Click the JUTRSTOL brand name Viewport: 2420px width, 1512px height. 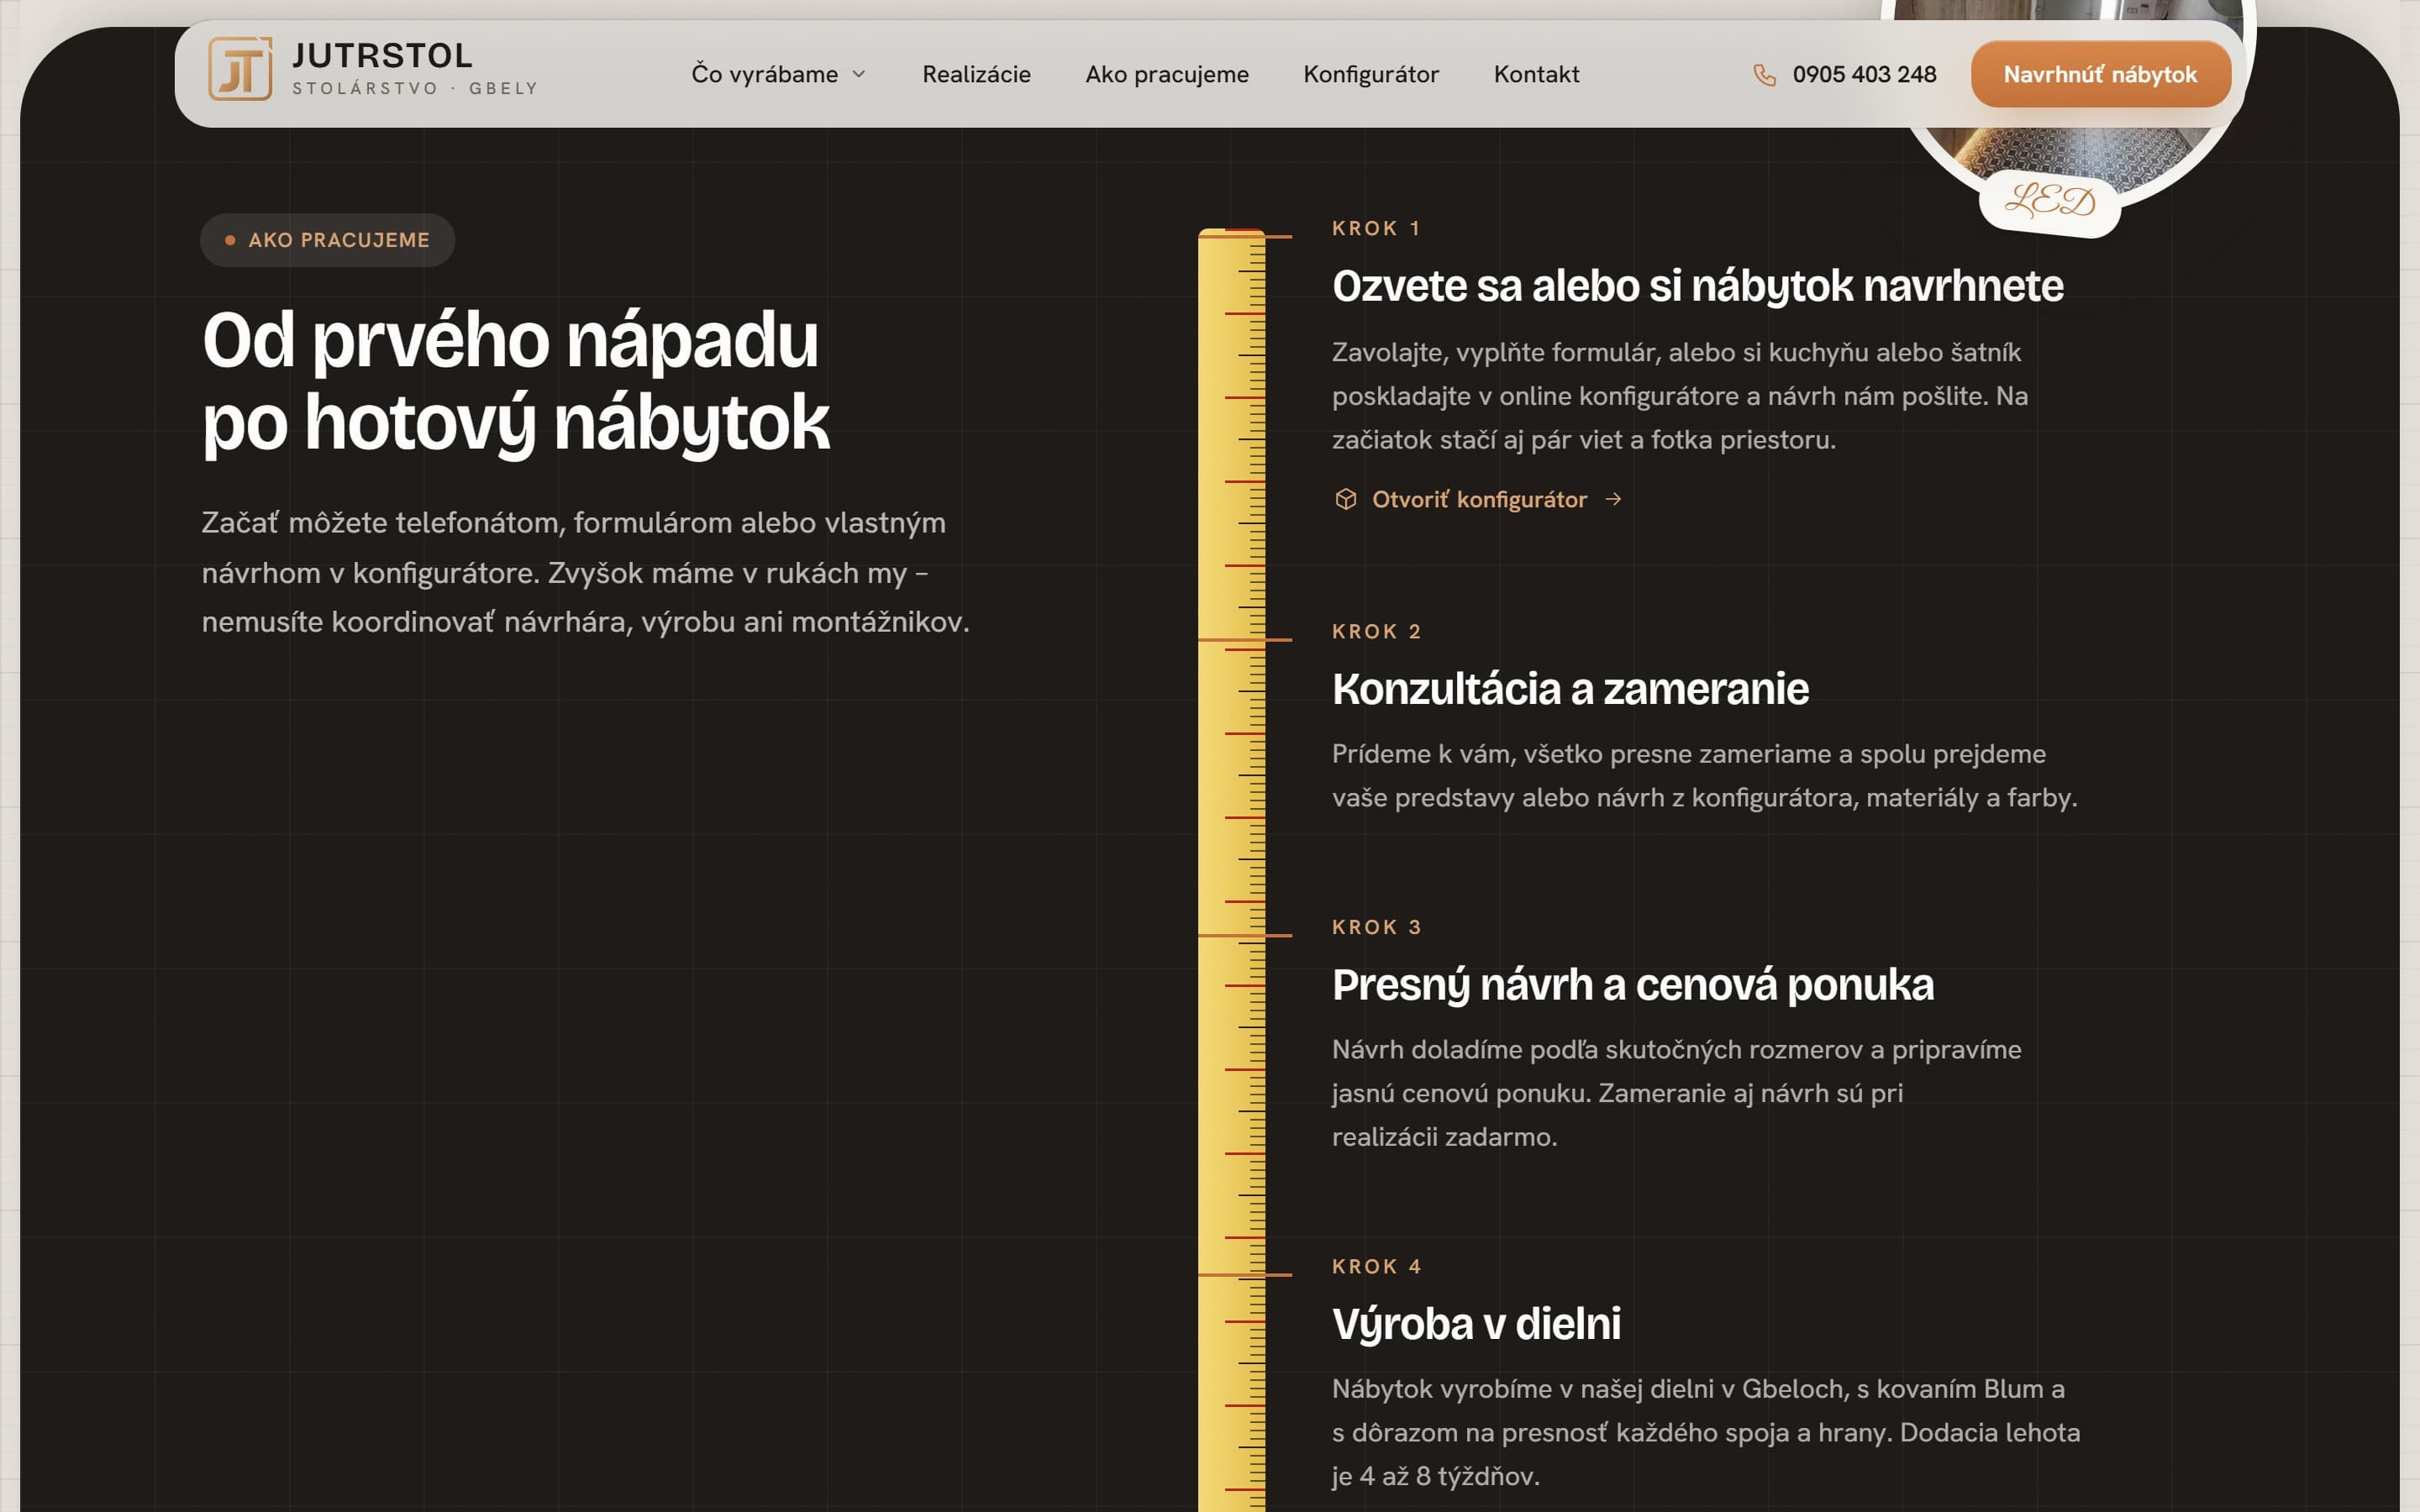382,56
